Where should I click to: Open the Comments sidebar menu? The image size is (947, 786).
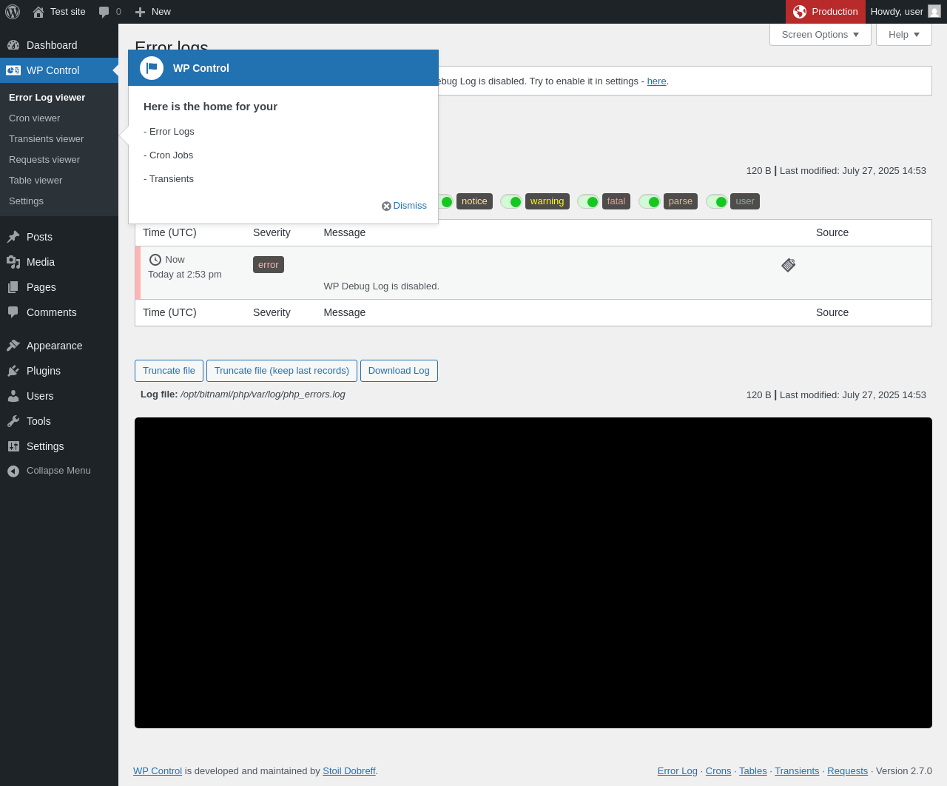tap(59, 312)
